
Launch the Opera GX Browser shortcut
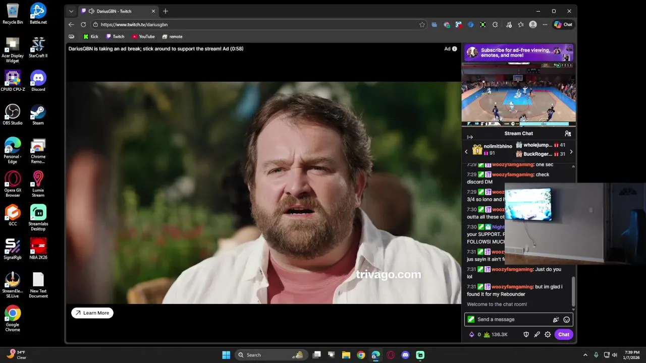coord(13,184)
